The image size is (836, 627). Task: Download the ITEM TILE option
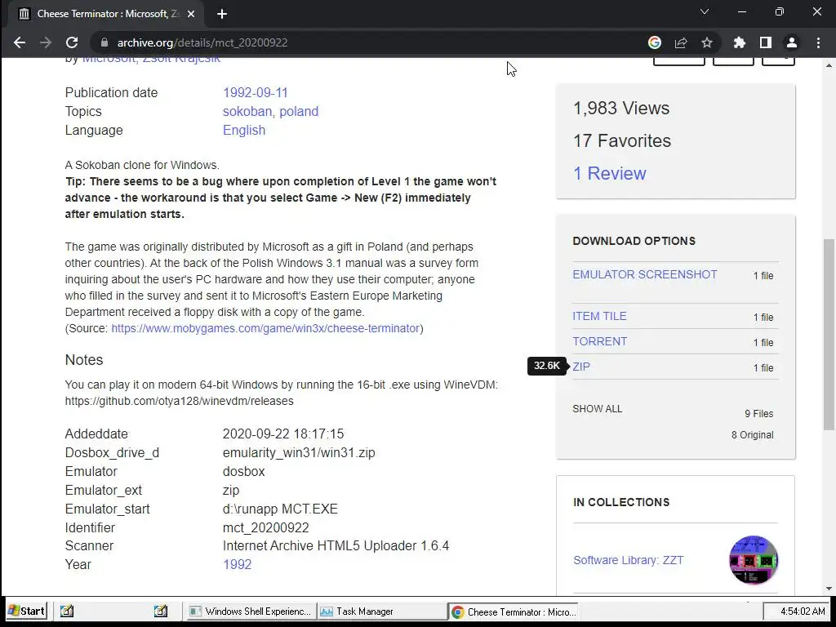[599, 316]
